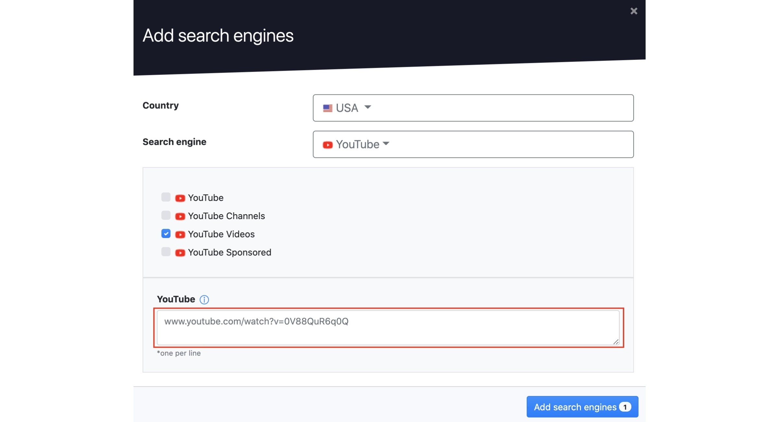Click the USA flag icon
Viewport: 779px width, 422px height.
click(x=328, y=108)
